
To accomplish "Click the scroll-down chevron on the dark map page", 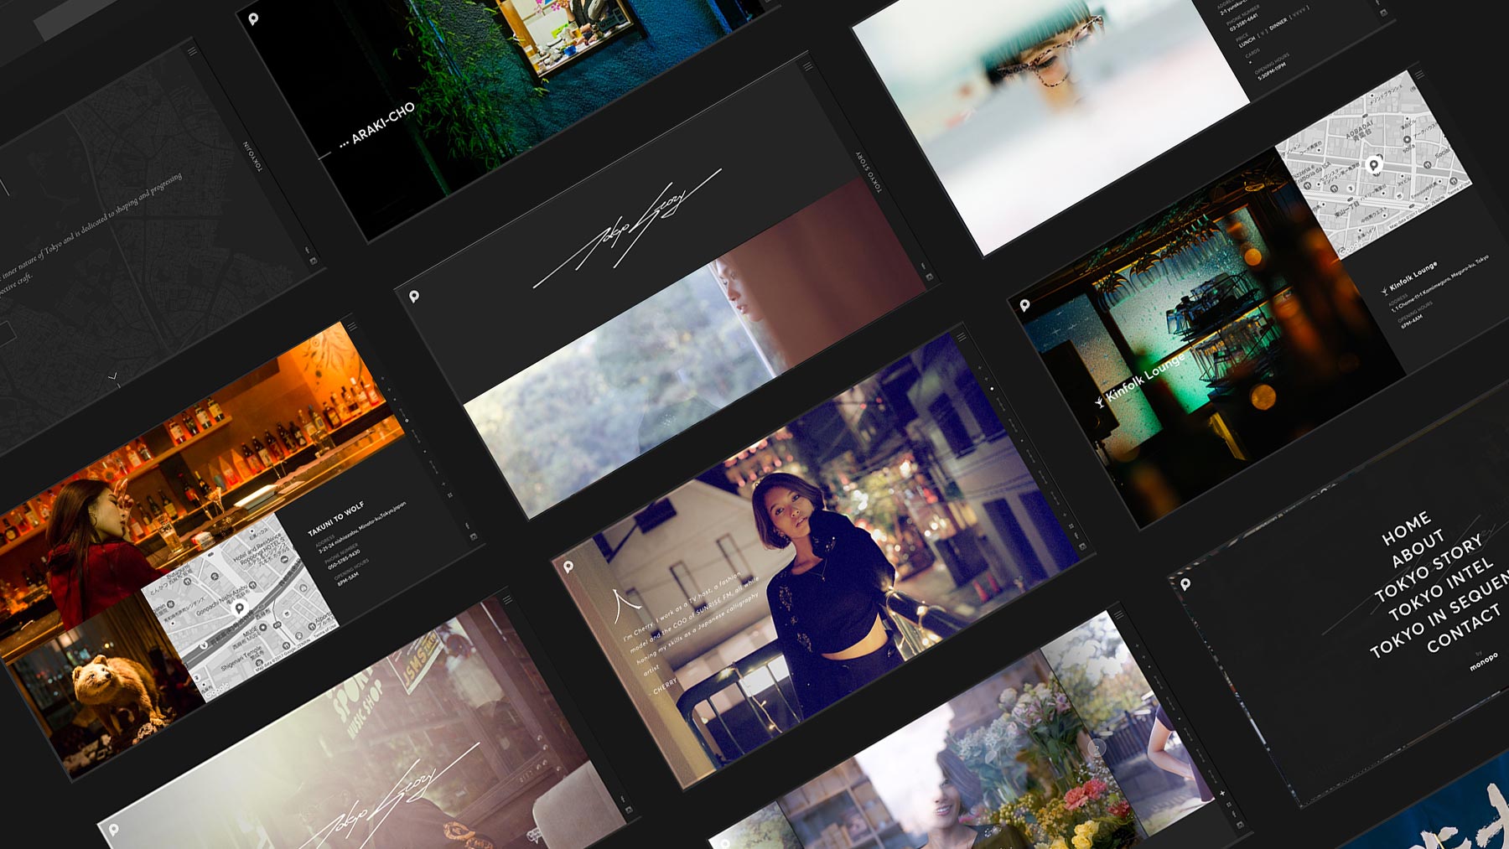I will tap(113, 377).
